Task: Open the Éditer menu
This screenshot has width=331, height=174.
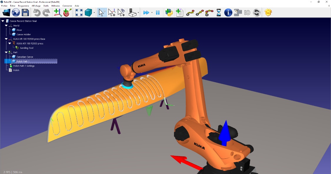Action: (x=13, y=6)
